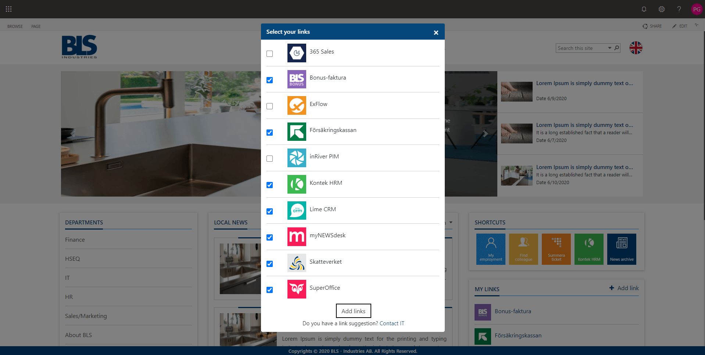This screenshot has height=355, width=705.
Task: Open the HSEQ department
Action: [72, 259]
